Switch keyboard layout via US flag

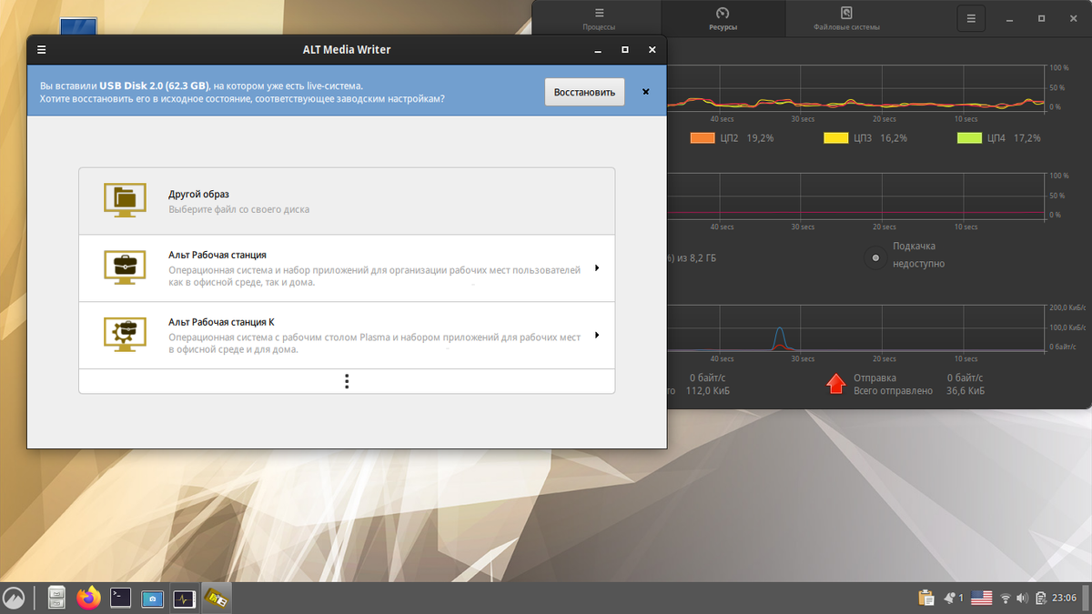click(981, 598)
